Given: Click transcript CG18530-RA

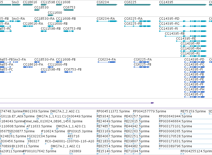Looking at the screenshot, I should coord(37,21).
